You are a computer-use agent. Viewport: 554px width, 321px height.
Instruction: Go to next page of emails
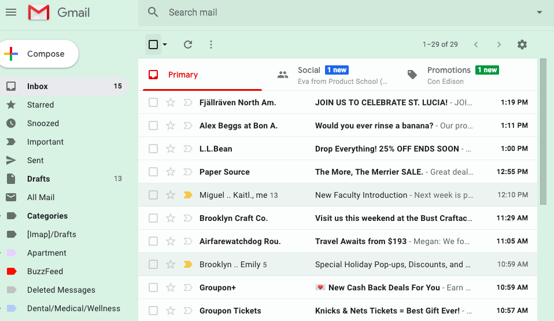pos(499,45)
